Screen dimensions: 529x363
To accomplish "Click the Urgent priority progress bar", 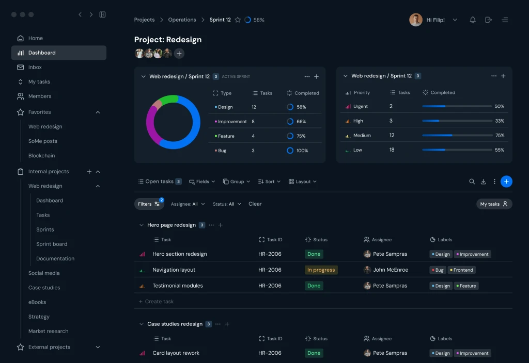I will click(x=457, y=106).
